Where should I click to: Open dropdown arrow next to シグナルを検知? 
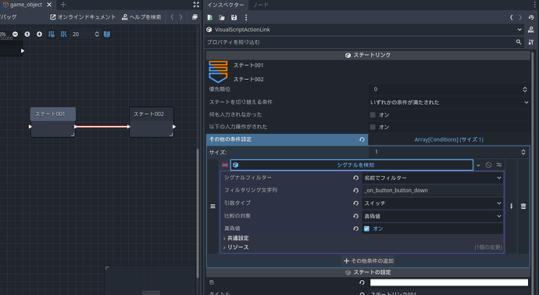(478, 165)
